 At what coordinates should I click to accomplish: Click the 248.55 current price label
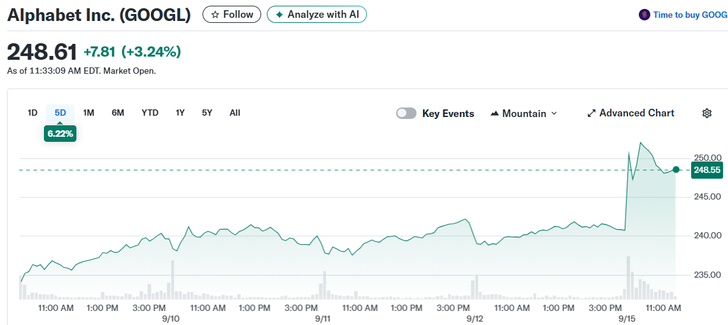click(707, 170)
